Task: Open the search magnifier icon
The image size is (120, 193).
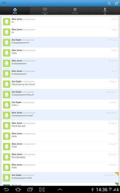Action: tap(109, 3)
